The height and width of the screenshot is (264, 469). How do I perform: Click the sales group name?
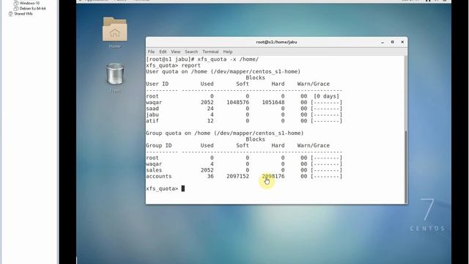point(154,170)
